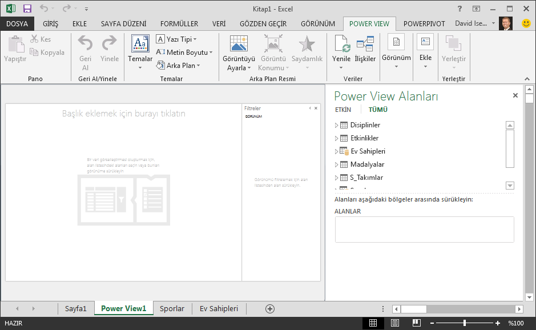Click the Yerleştir arrange icon
Screen dimensions: 536x330
point(454,43)
